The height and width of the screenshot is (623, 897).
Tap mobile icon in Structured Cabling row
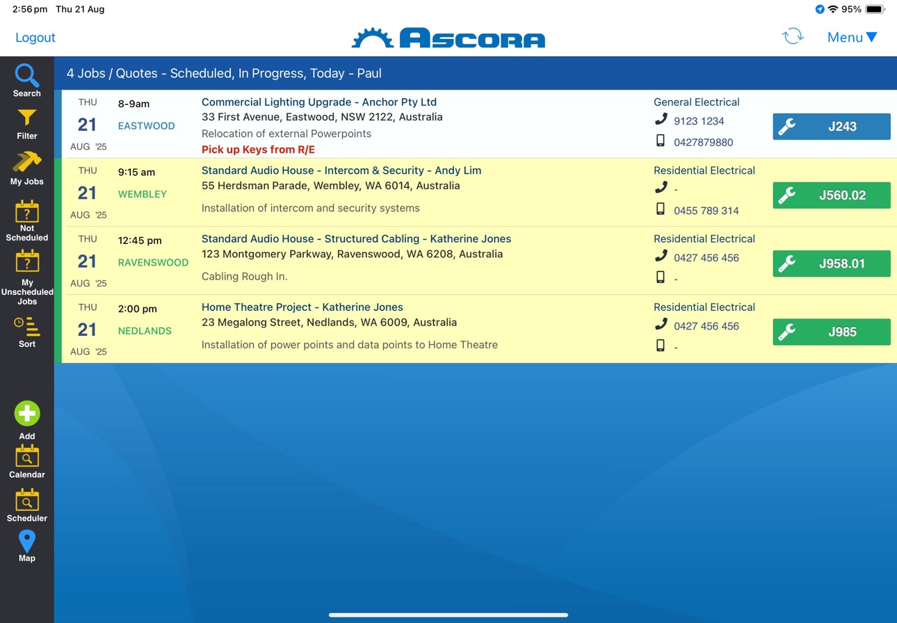[661, 277]
